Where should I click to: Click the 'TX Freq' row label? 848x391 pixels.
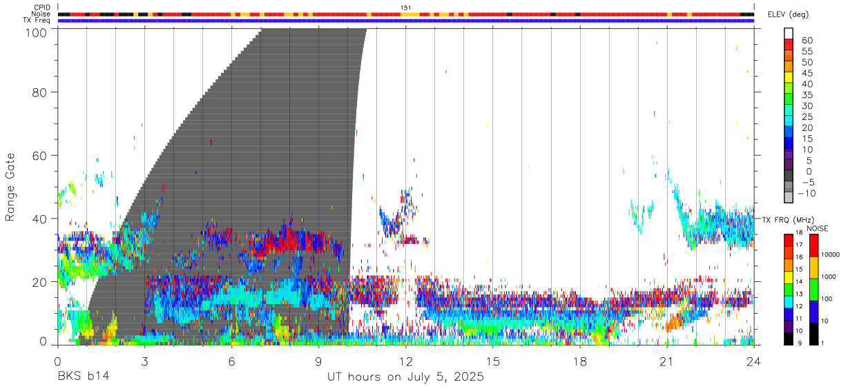pos(37,20)
